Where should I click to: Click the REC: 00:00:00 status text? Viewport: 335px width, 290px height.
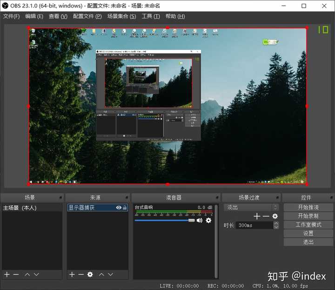pyautogui.click(x=225, y=286)
